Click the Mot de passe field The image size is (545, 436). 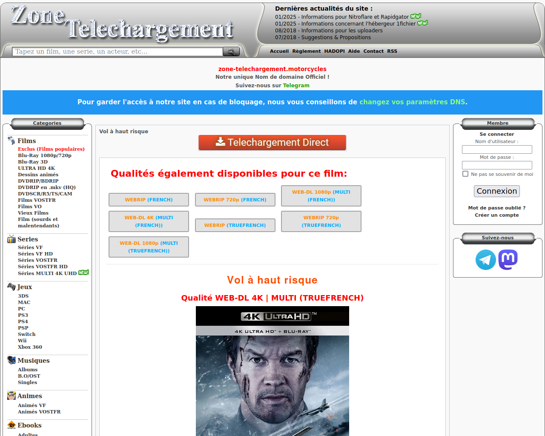[497, 165]
